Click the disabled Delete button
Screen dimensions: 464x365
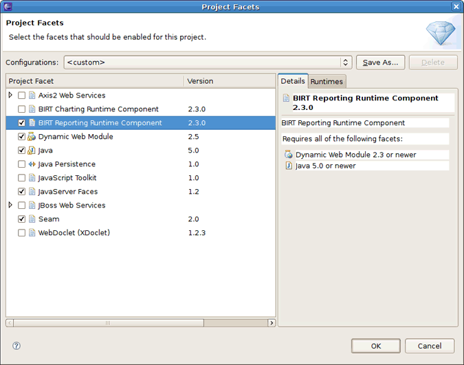[x=433, y=63]
